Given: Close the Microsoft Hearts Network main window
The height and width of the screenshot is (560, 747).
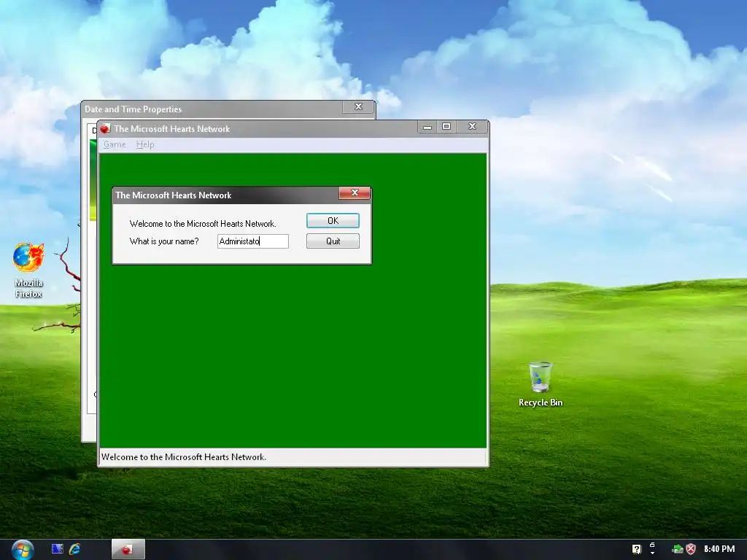Looking at the screenshot, I should click(472, 126).
